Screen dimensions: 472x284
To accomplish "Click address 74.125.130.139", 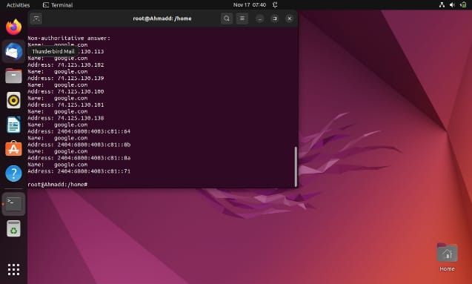I will tap(81, 78).
